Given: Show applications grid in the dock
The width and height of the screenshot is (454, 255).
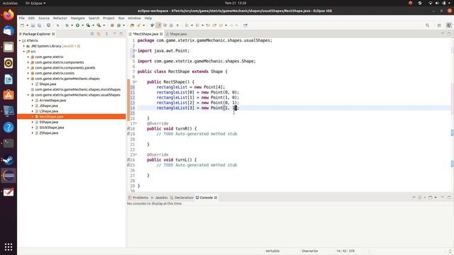Looking at the screenshot, I should click(x=9, y=247).
